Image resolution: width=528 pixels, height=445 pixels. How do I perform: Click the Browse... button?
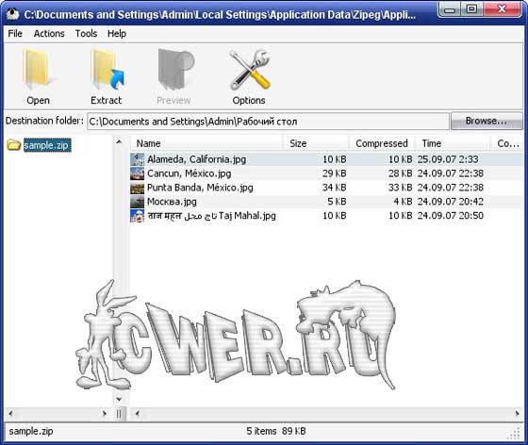(x=487, y=121)
